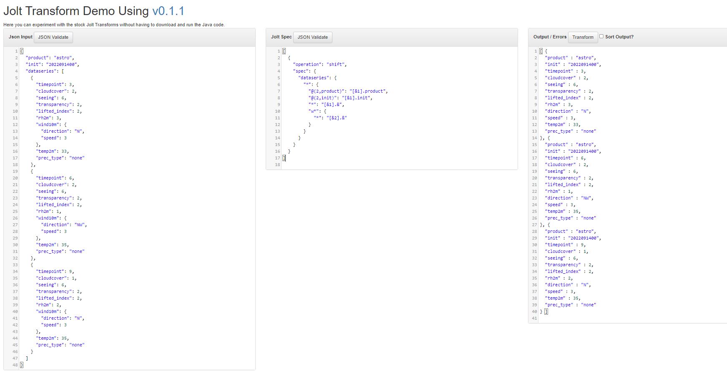Click "temp2m": 33 in Json Input editor
Image resolution: width=727 pixels, height=376 pixels.
click(53, 151)
